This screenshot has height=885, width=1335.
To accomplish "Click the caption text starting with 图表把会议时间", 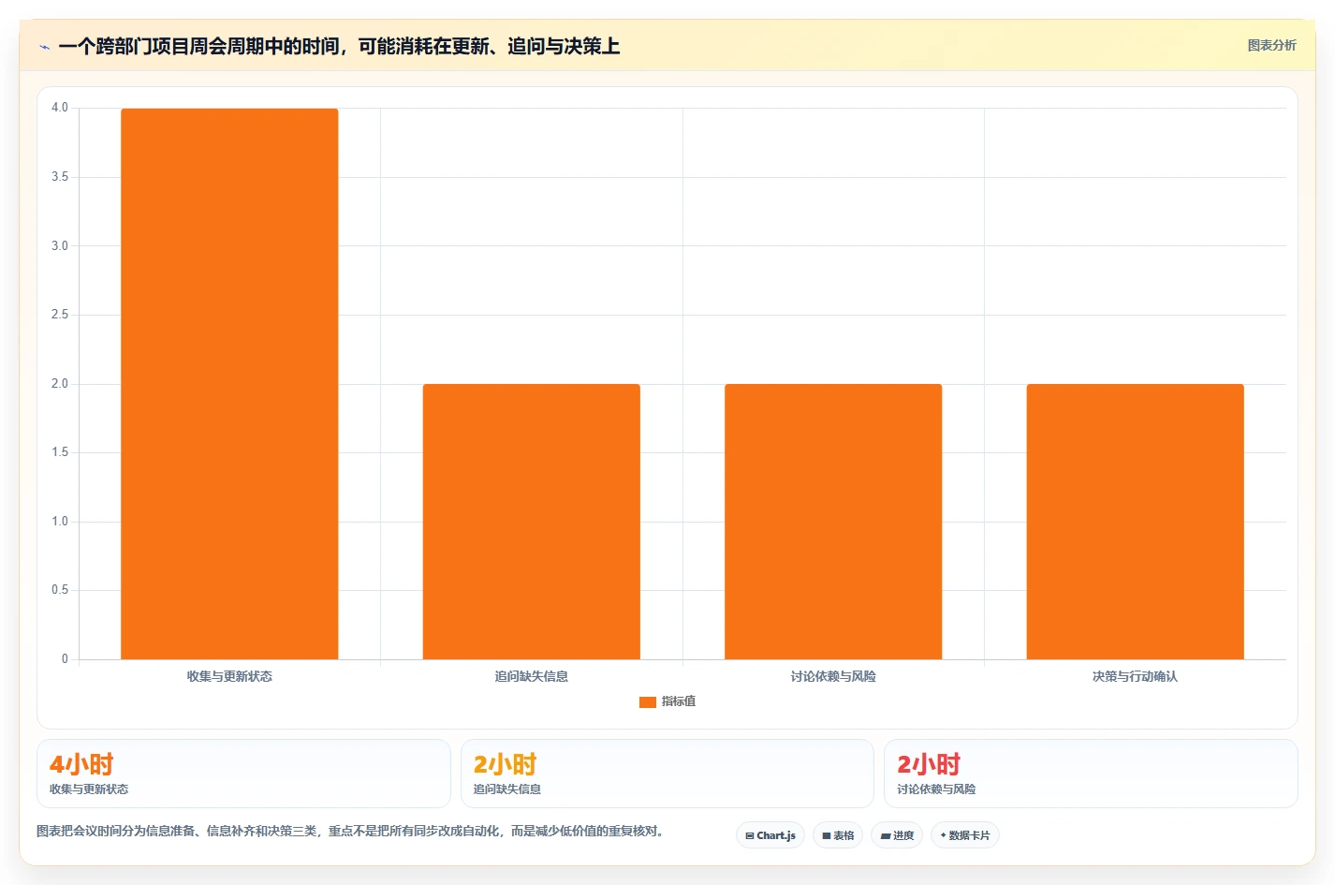I will 352,831.
